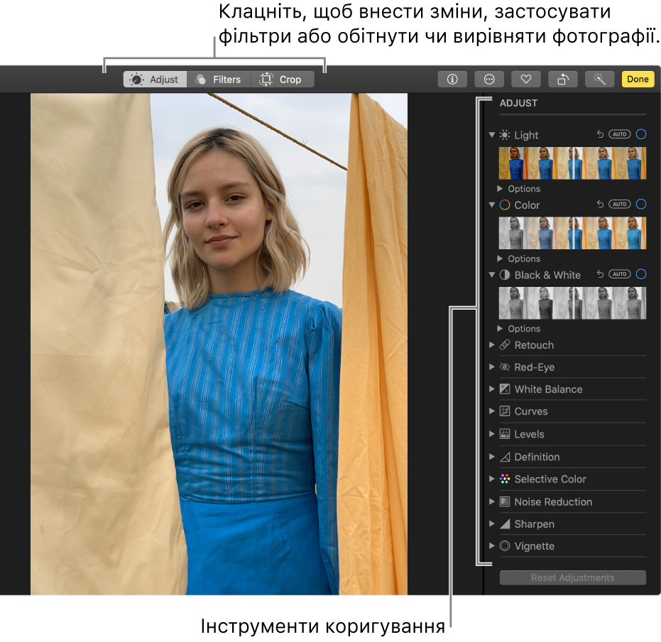This screenshot has height=642, width=661.
Task: Click the Retouch label
Action: (x=534, y=345)
